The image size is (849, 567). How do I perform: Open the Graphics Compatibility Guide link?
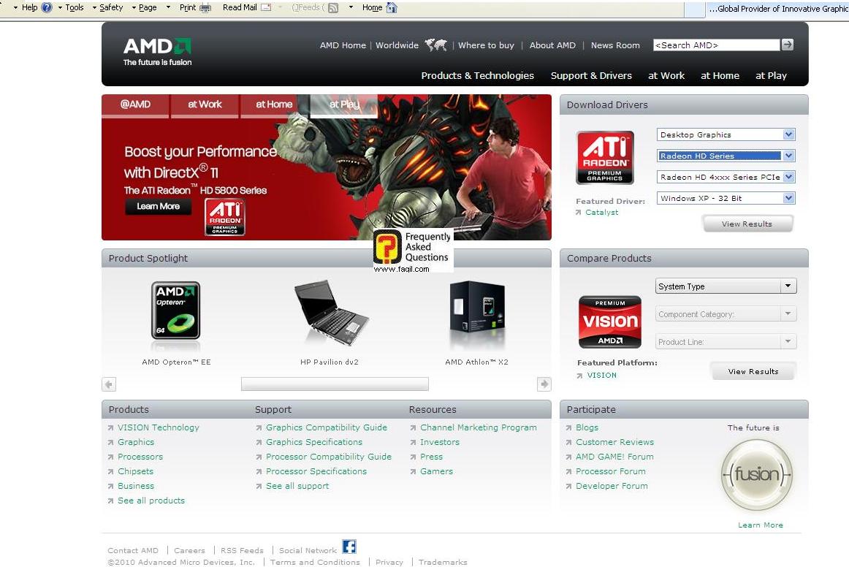click(326, 427)
